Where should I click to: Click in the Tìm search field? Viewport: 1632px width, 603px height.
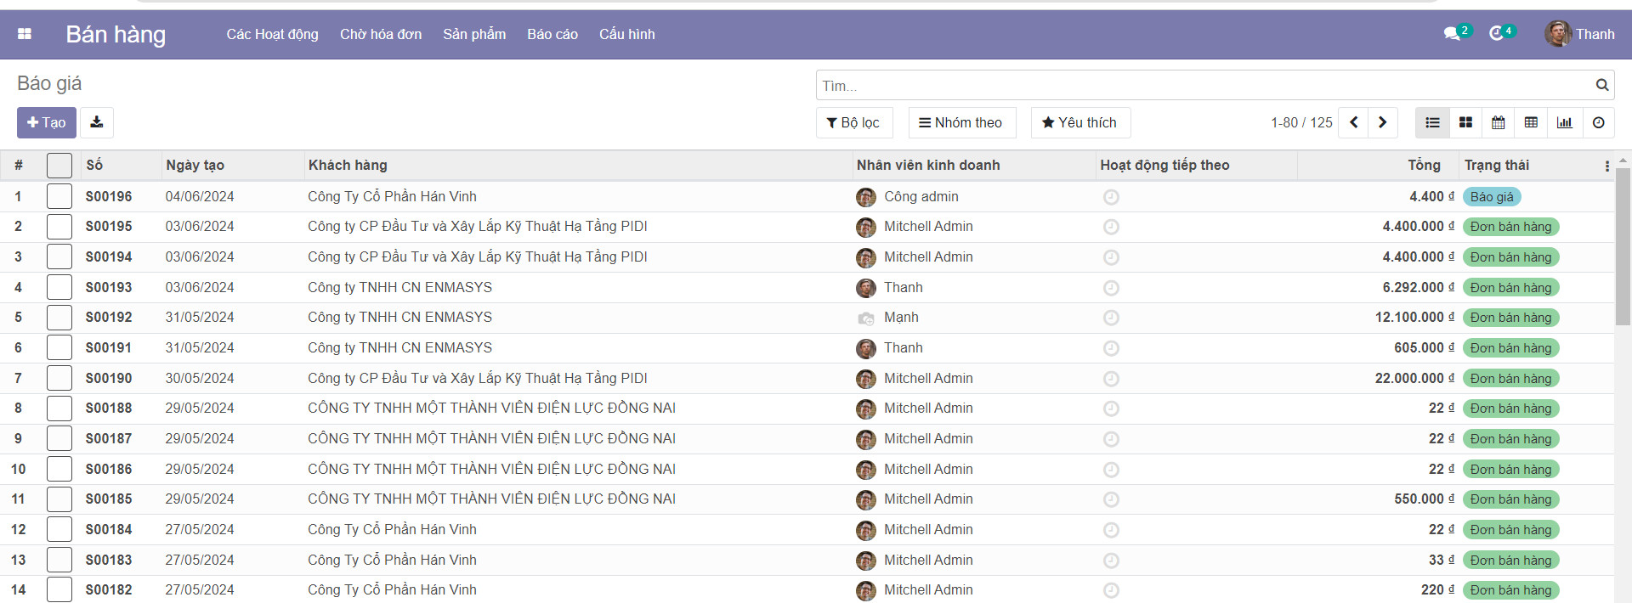click(x=1203, y=85)
